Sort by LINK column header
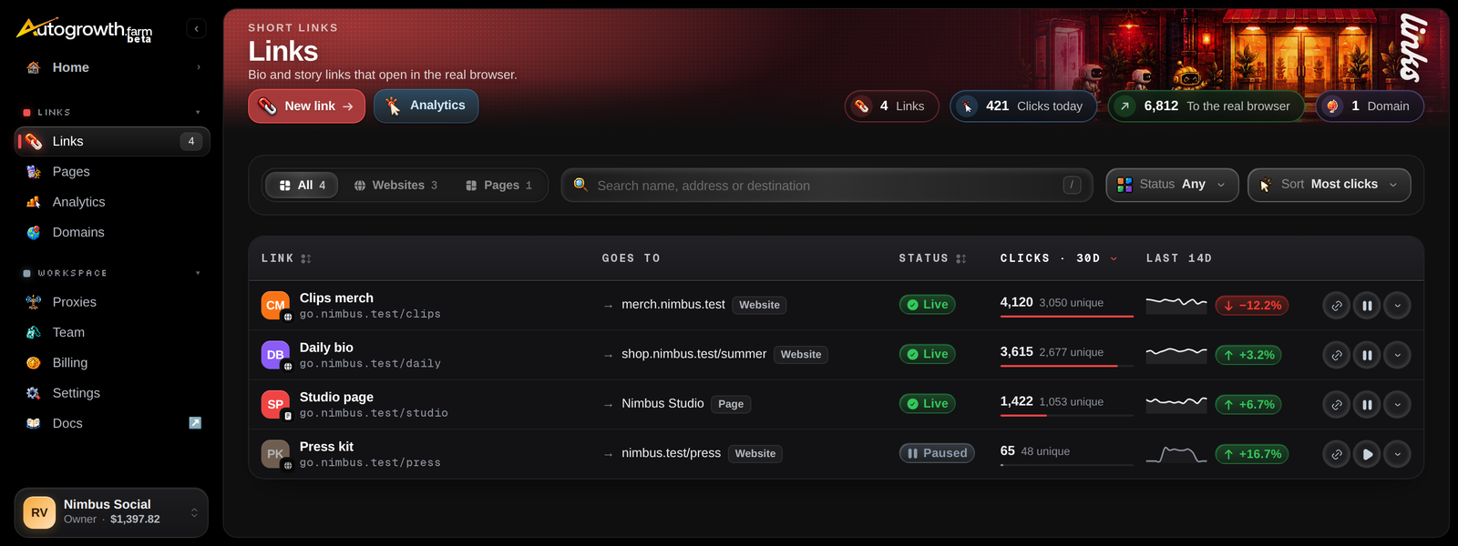Viewport: 1458px width, 546px height. [x=286, y=258]
